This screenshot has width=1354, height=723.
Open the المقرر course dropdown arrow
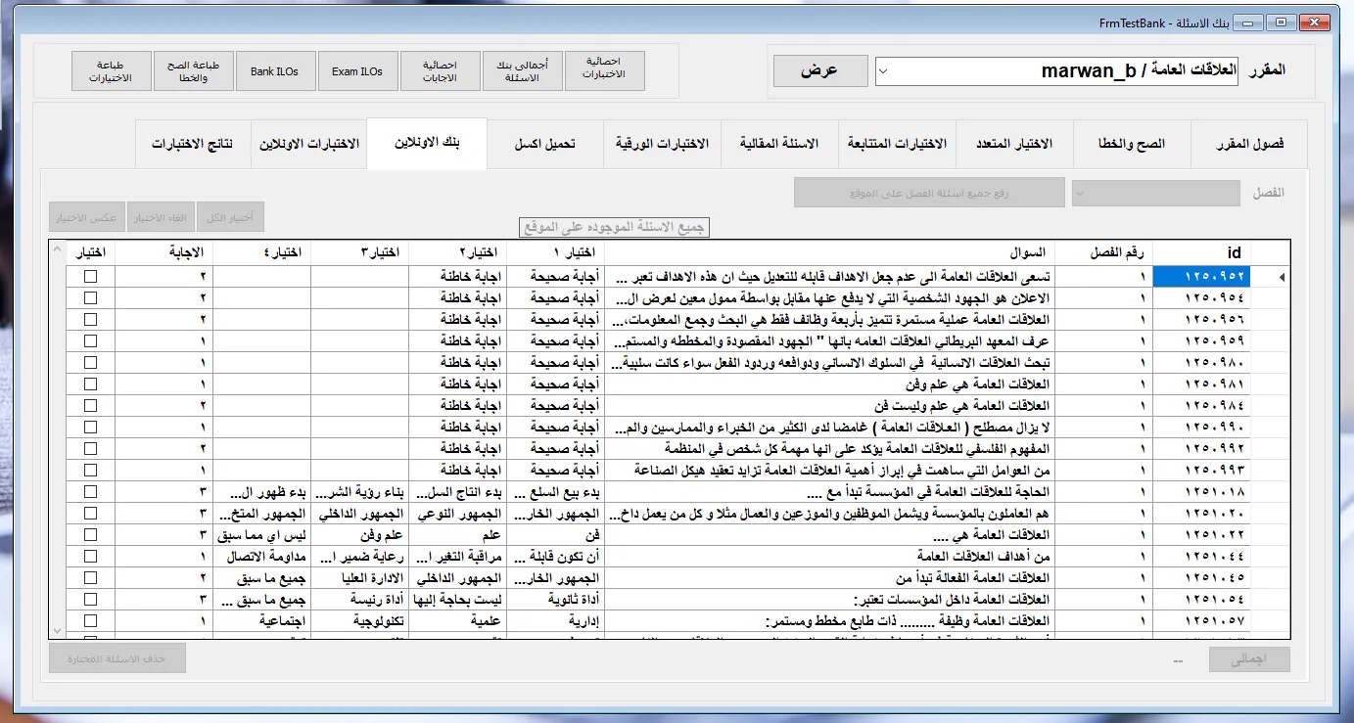883,70
